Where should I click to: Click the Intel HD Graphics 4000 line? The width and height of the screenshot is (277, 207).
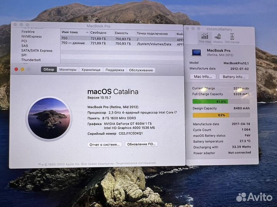pos(130,128)
